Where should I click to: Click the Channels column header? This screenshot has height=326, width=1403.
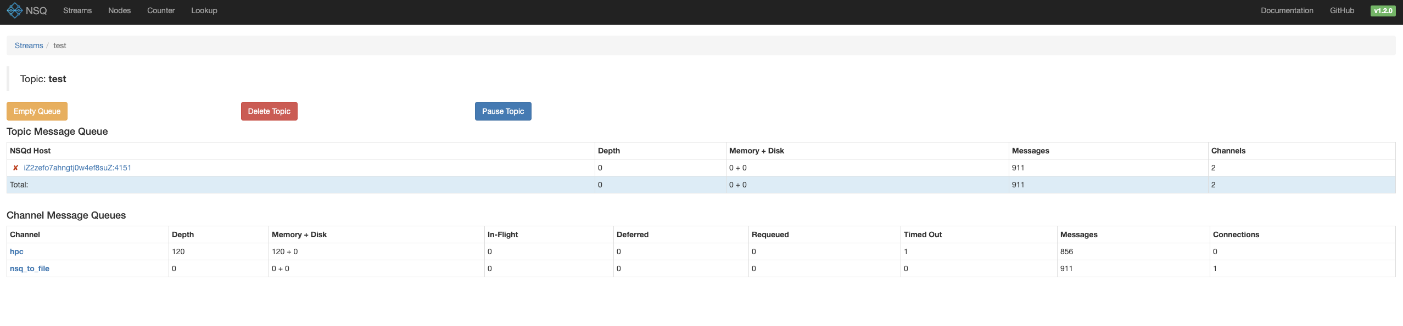tap(1228, 151)
